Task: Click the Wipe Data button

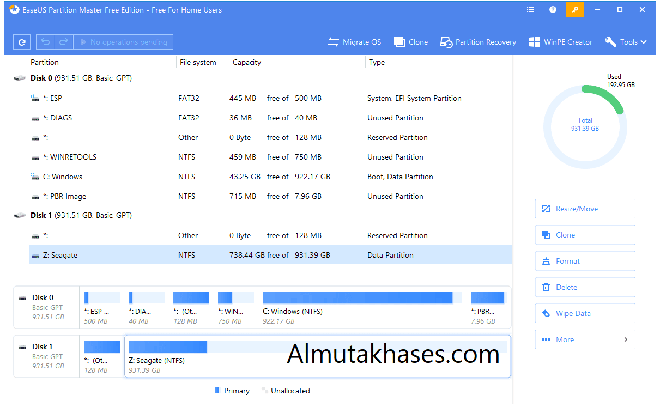Action: (585, 313)
